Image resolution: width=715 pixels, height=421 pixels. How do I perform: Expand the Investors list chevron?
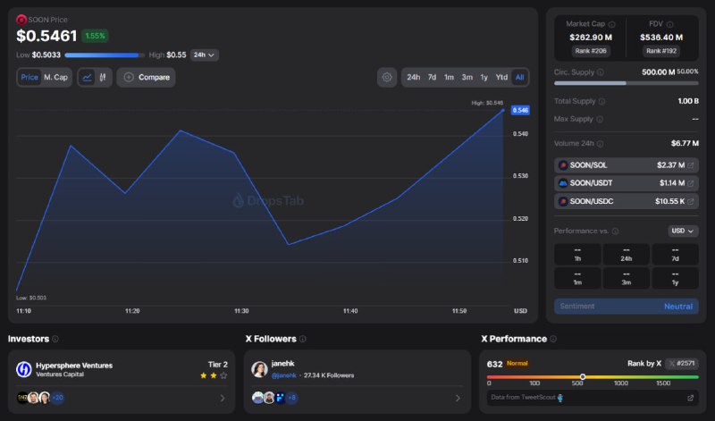point(222,398)
